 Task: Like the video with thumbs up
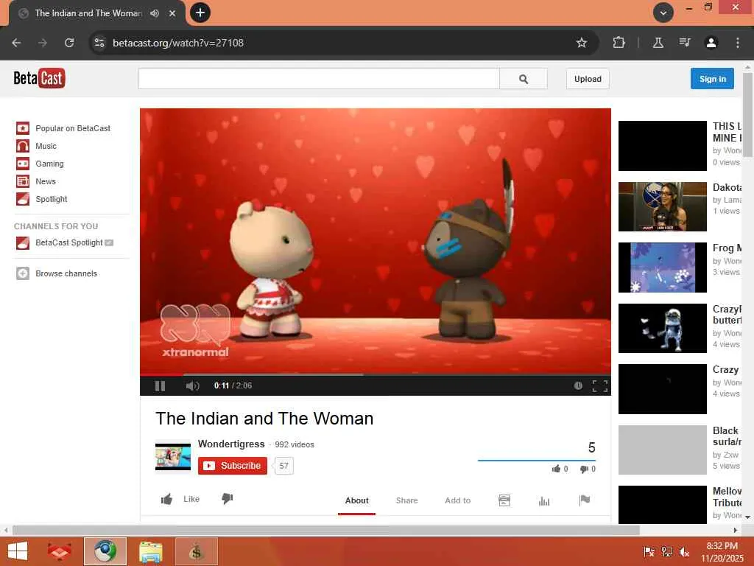click(x=167, y=499)
